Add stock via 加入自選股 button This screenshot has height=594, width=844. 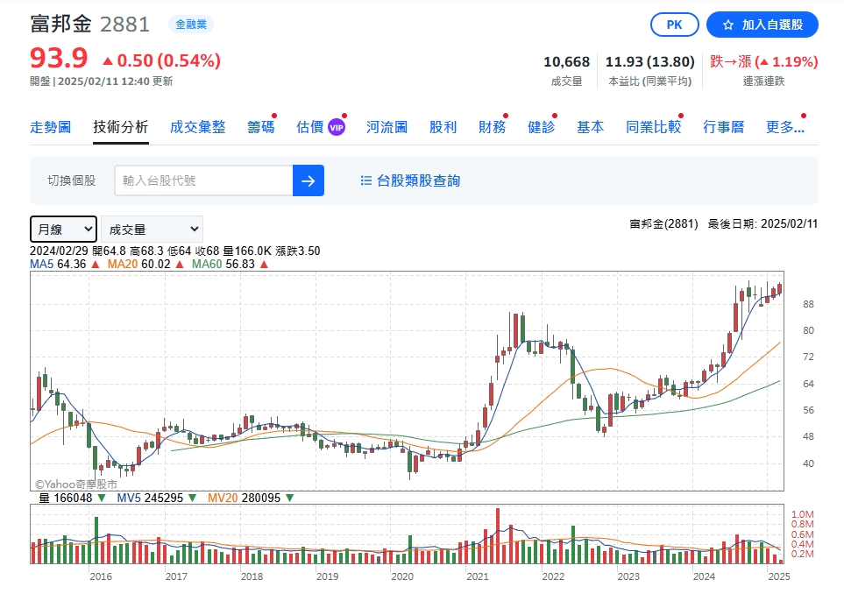point(762,25)
